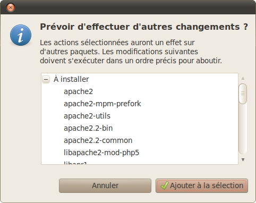The image size is (256, 203).
Task: Click 'Ajouter à la sélection' button
Action: click(x=202, y=185)
